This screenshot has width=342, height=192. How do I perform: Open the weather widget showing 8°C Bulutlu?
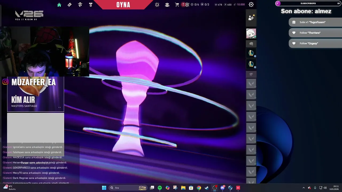tap(10, 188)
